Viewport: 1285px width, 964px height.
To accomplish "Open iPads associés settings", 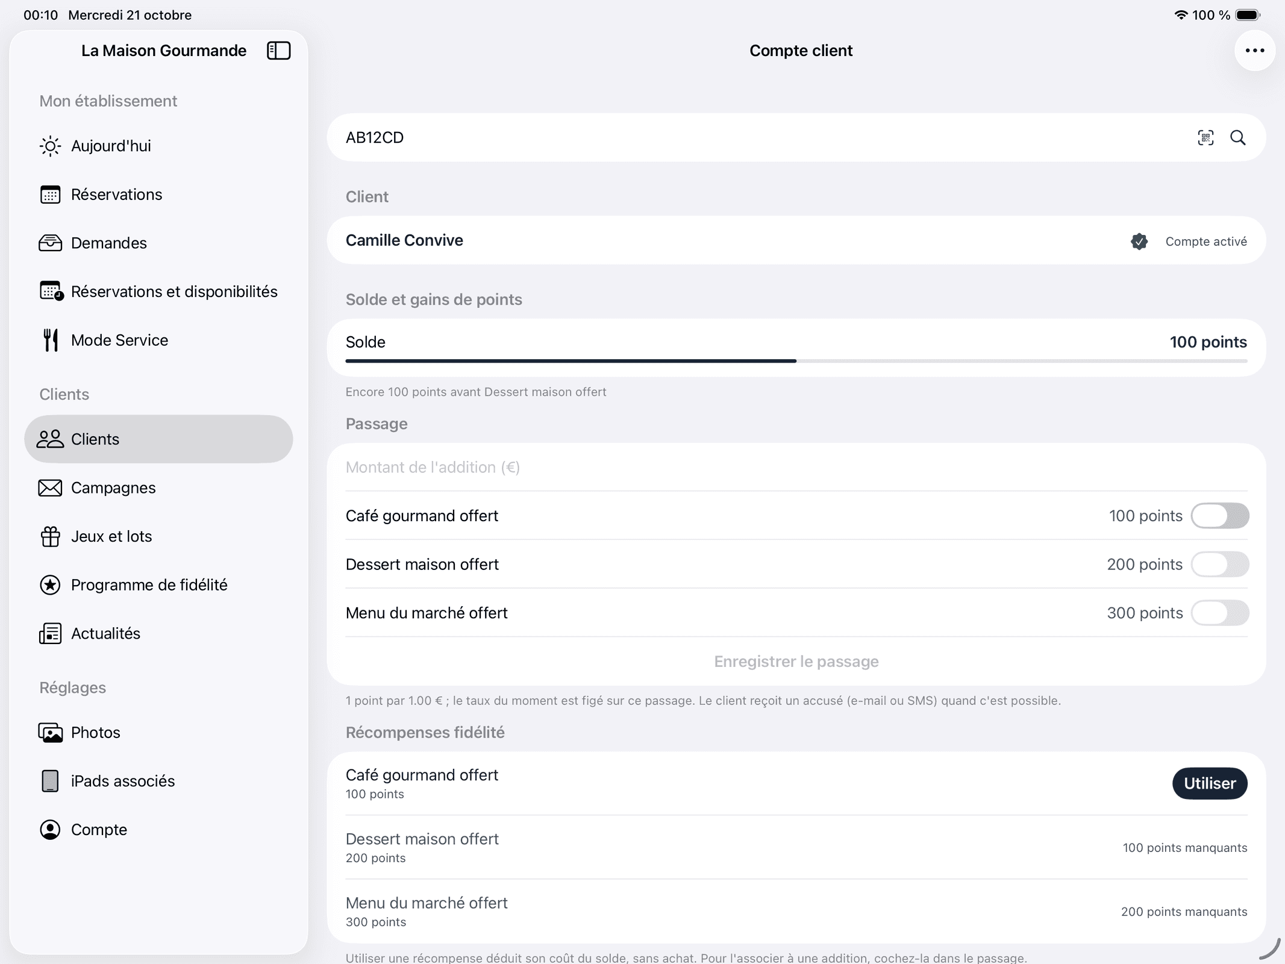I will [158, 781].
